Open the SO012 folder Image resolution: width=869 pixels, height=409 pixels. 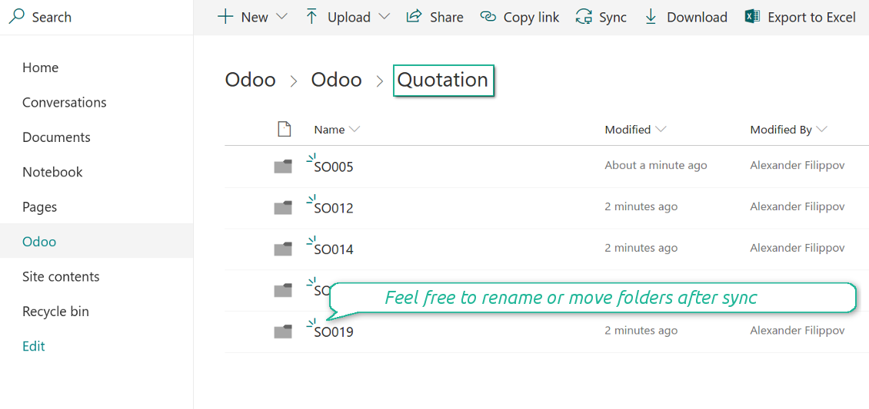[334, 208]
